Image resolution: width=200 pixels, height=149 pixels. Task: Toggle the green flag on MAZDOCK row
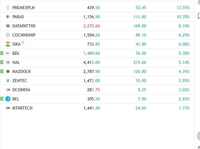click(x=2, y=71)
